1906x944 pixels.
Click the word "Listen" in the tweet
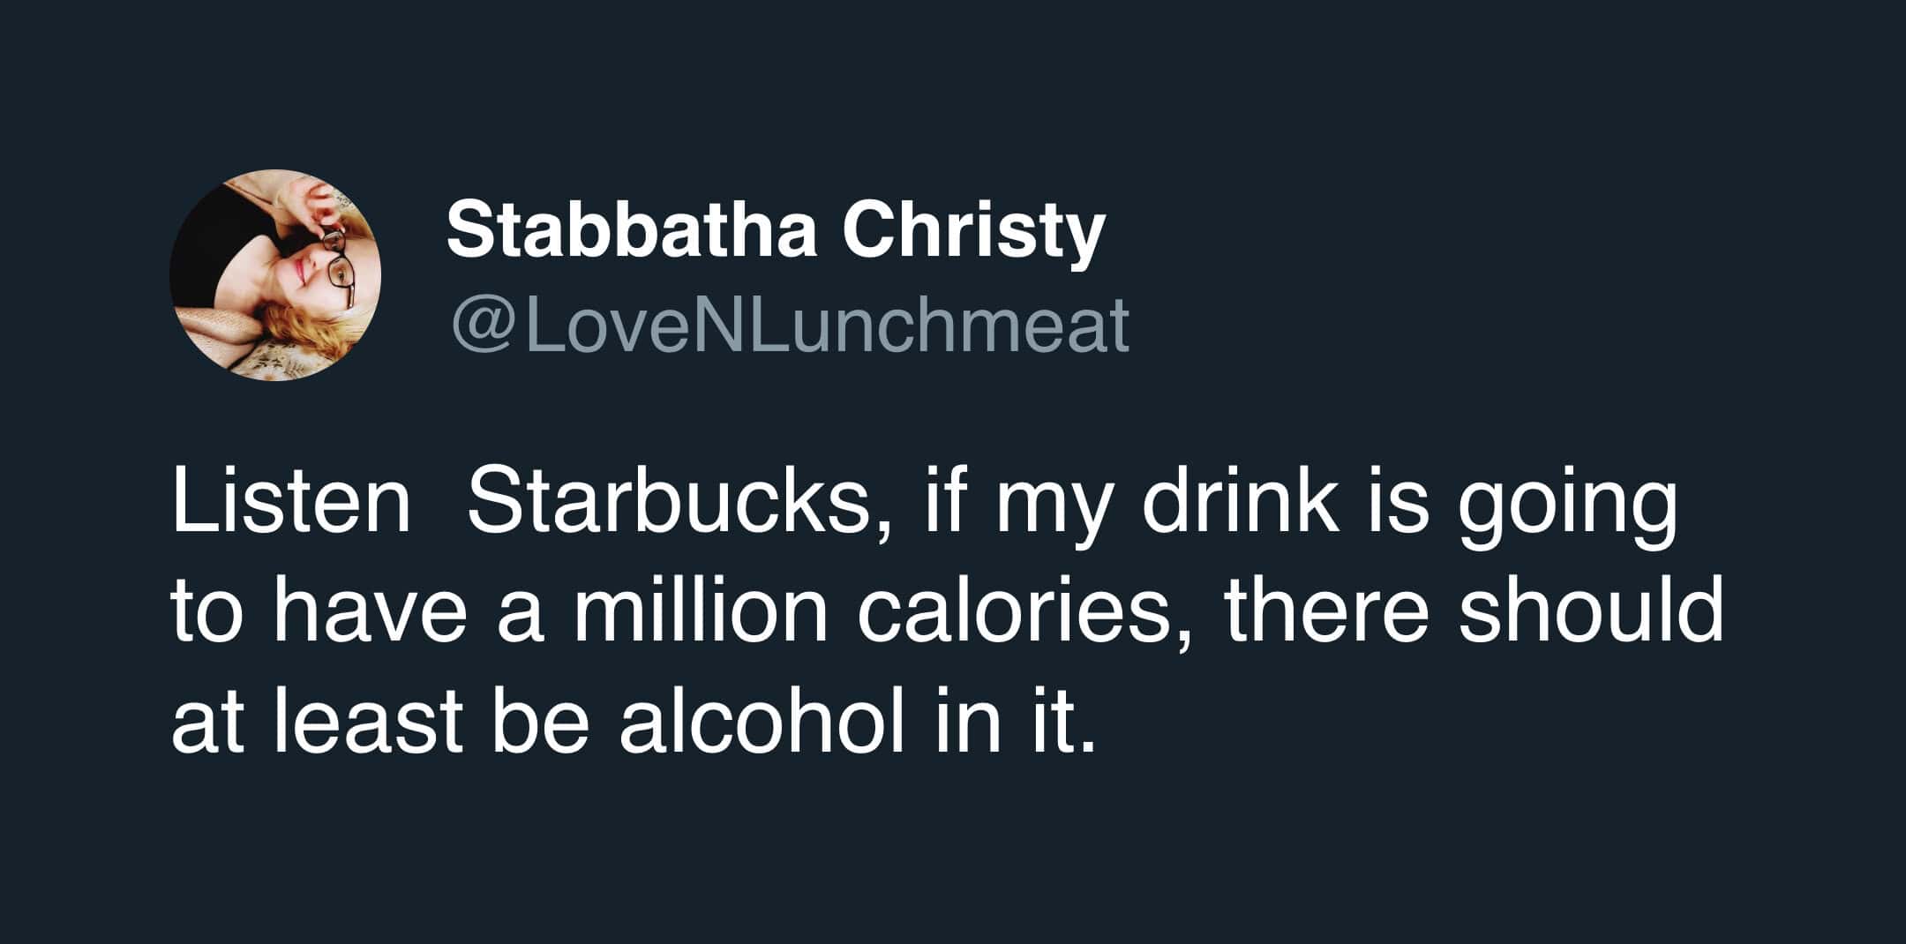point(291,503)
